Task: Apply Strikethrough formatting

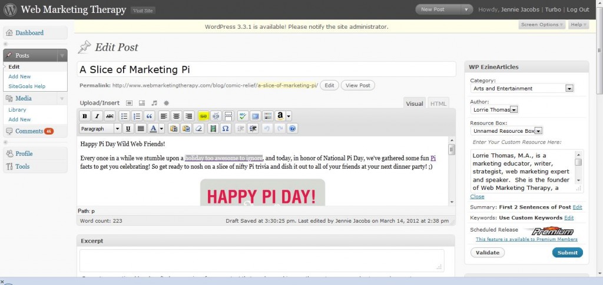Action: pyautogui.click(x=110, y=116)
